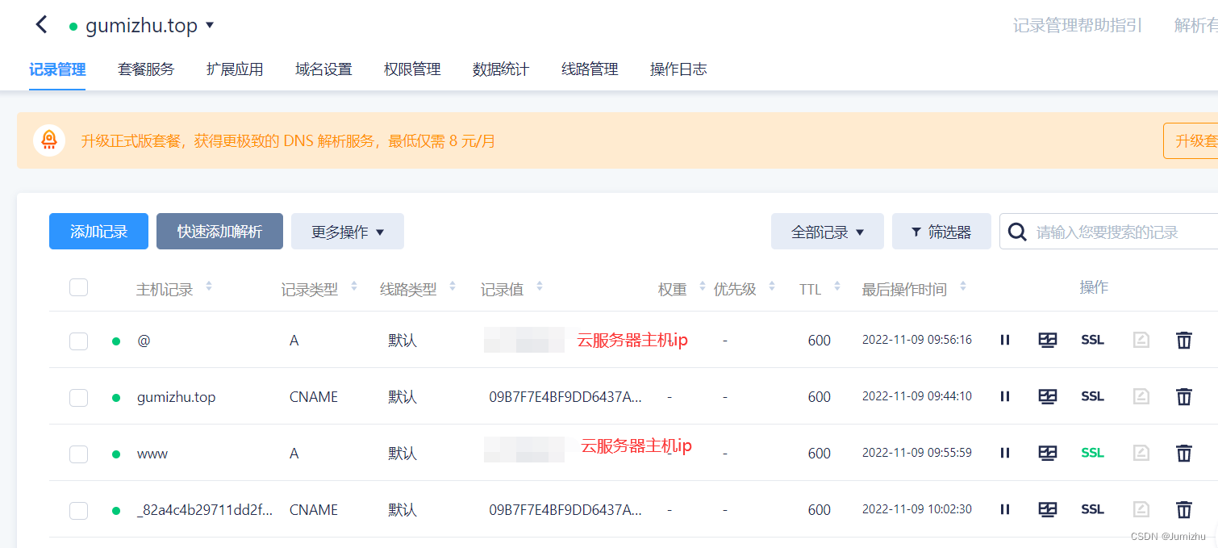Screen dimensions: 1218x548
Task: Check the box for _82a4c4b29711dd2f record
Action: 78,510
